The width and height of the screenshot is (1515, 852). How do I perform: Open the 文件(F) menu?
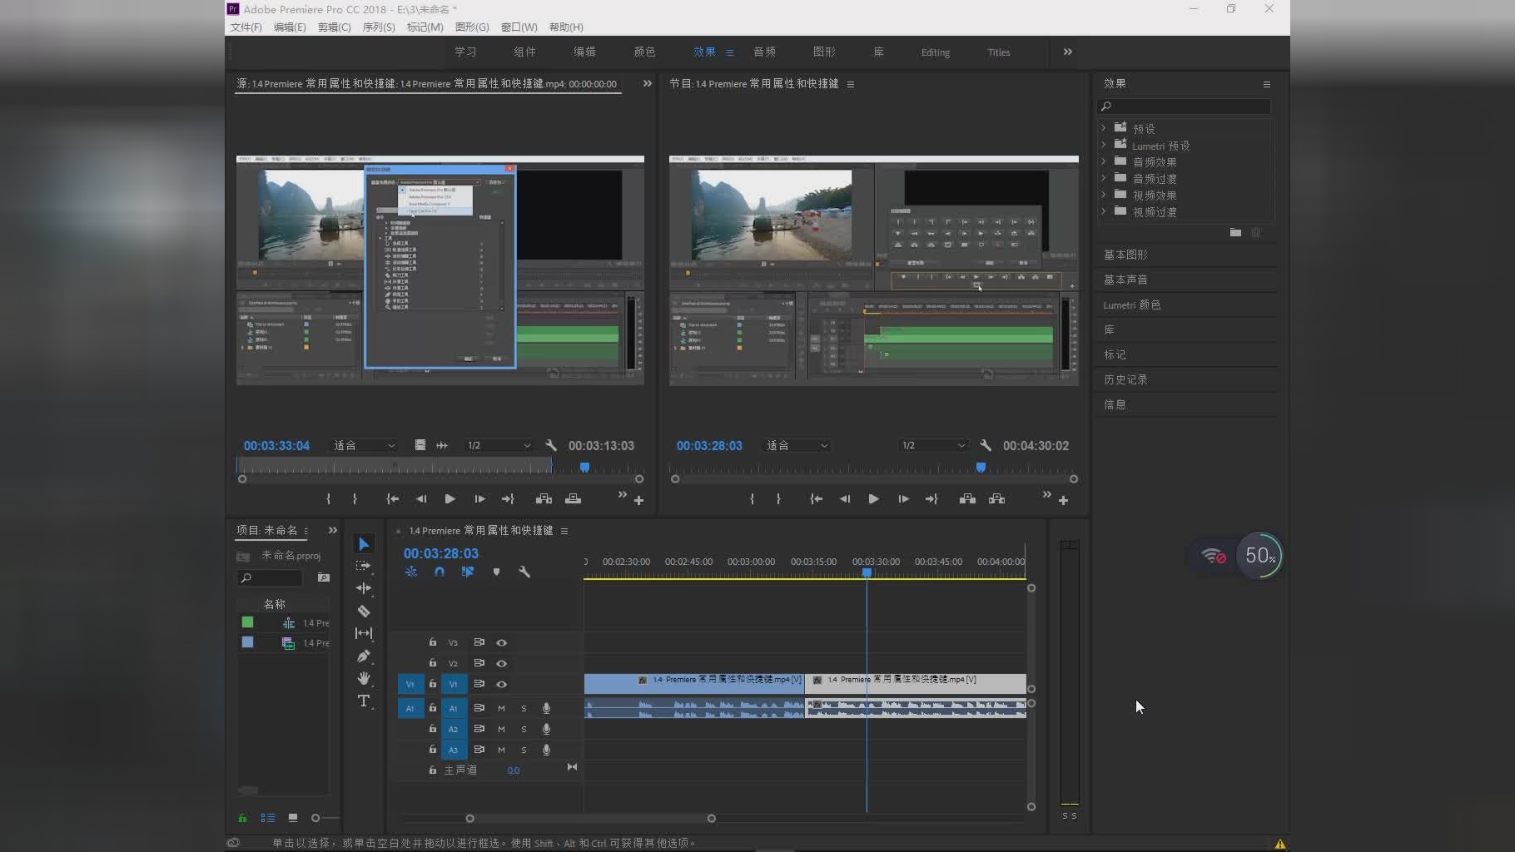246,27
